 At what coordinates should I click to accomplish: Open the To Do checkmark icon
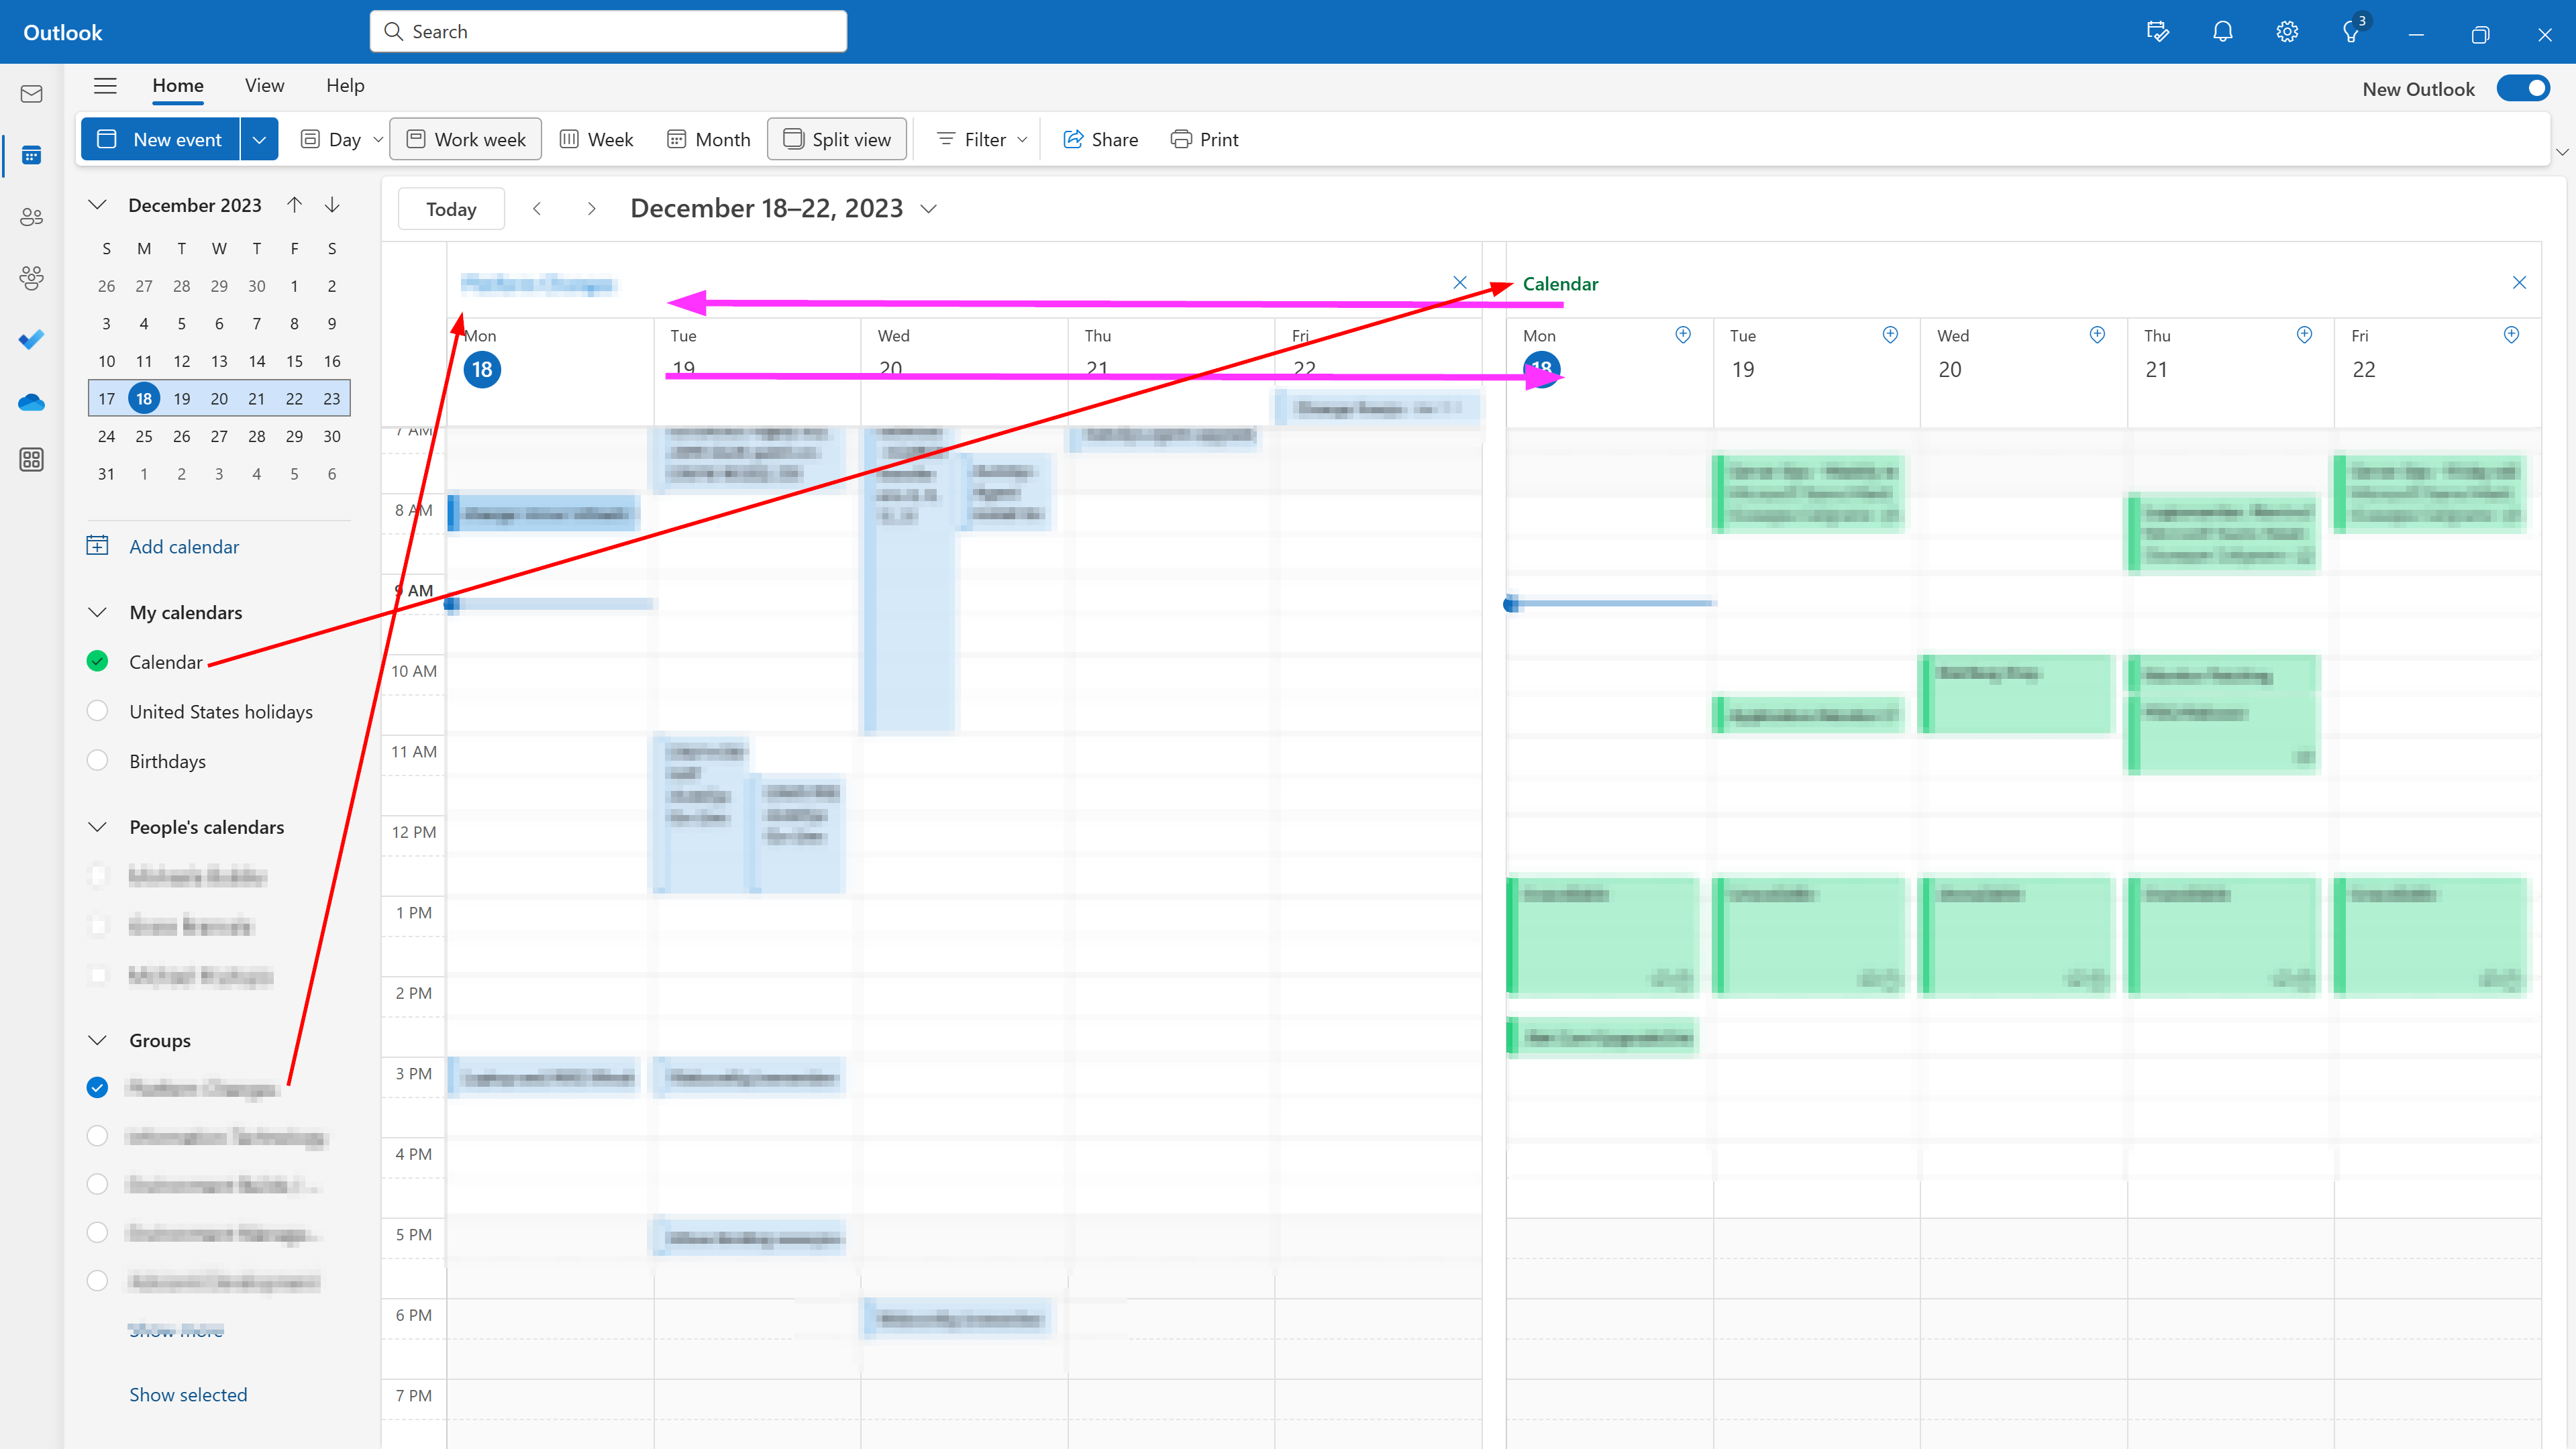pyautogui.click(x=31, y=340)
